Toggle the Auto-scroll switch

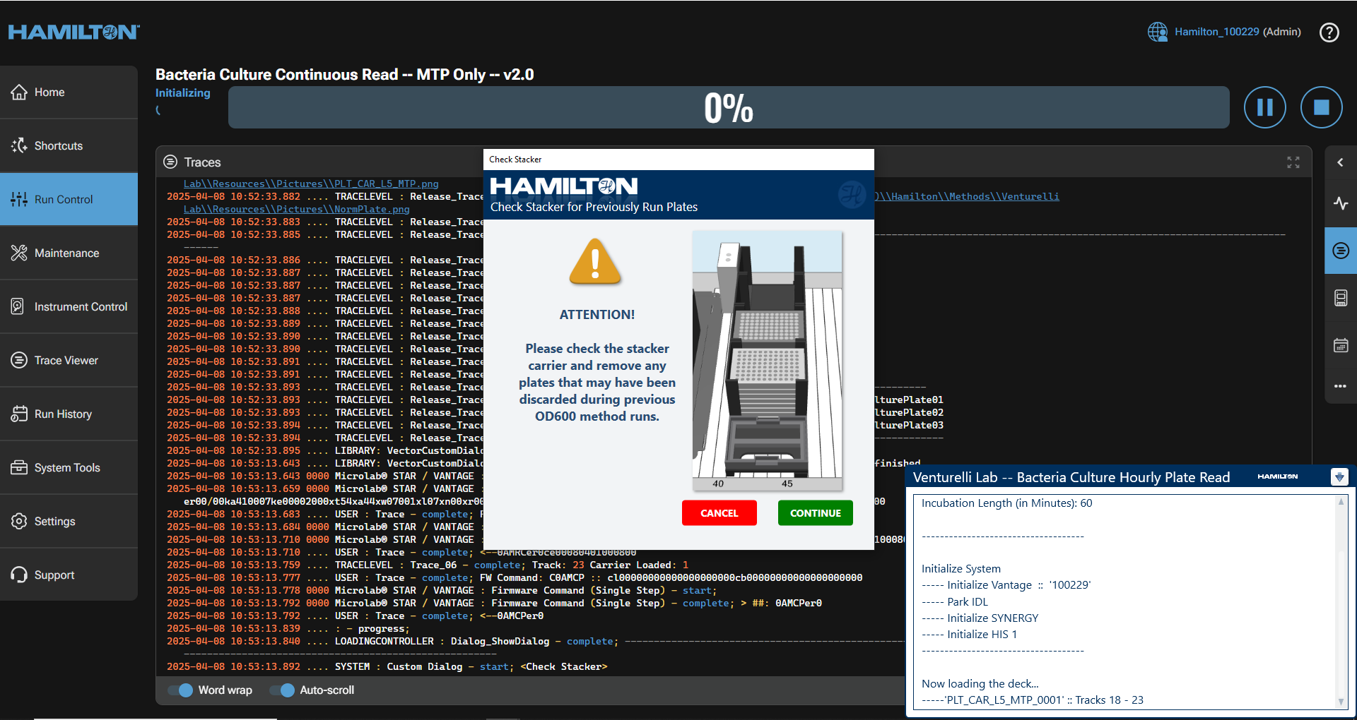pyautogui.click(x=283, y=690)
